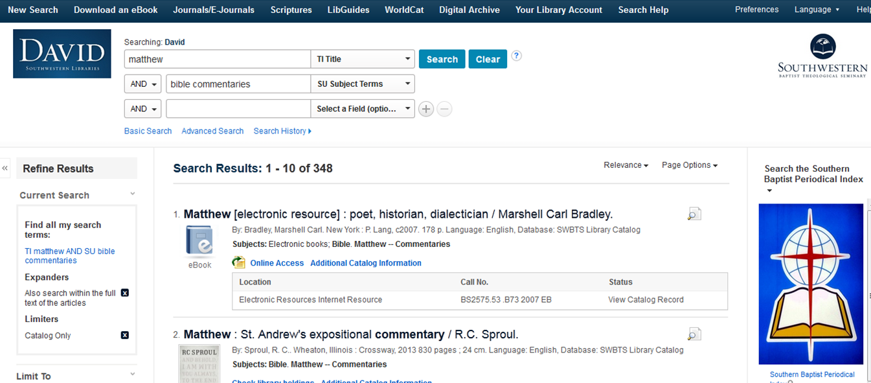Open the Online Access link
Image resolution: width=871 pixels, height=383 pixels.
[x=277, y=263]
